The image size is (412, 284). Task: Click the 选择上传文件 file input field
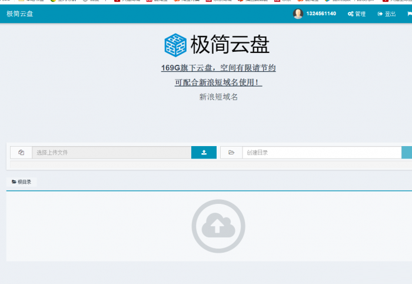[x=111, y=153]
